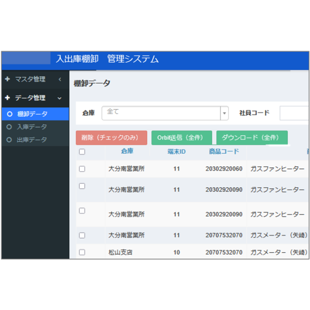
Task: Click the Orbit送信(全件) button
Action: click(182, 138)
